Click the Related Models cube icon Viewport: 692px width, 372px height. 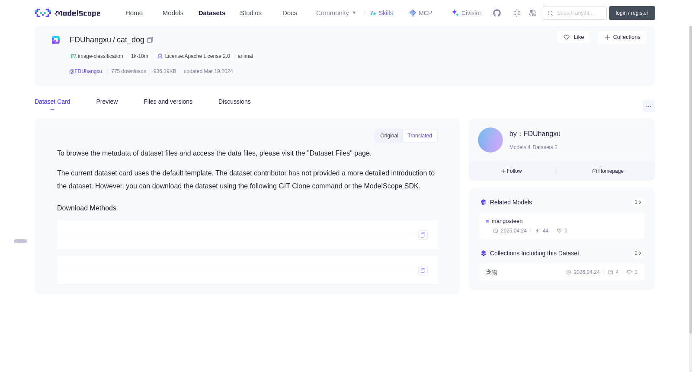click(484, 202)
